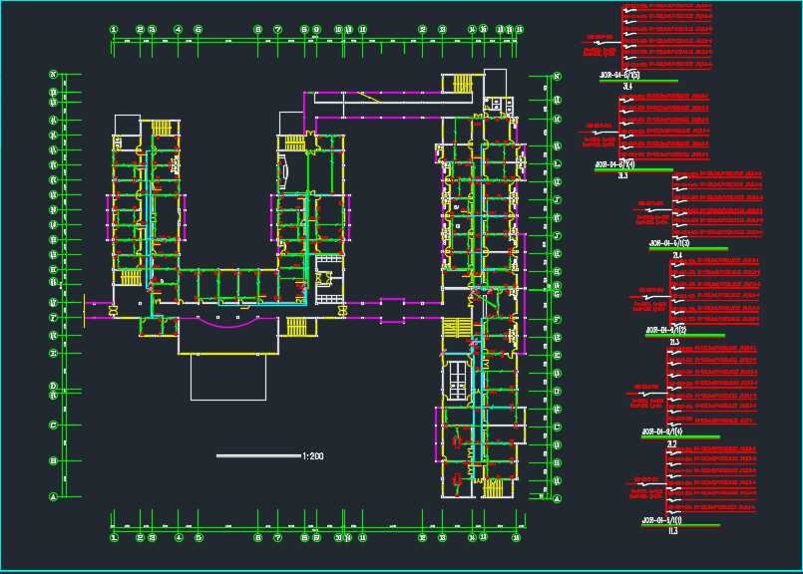The image size is (803, 574).
Task: Select grid bubble N on the left axis column
Action: (53, 74)
